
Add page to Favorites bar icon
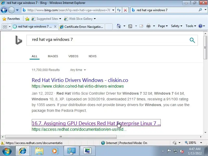pos(27,19)
